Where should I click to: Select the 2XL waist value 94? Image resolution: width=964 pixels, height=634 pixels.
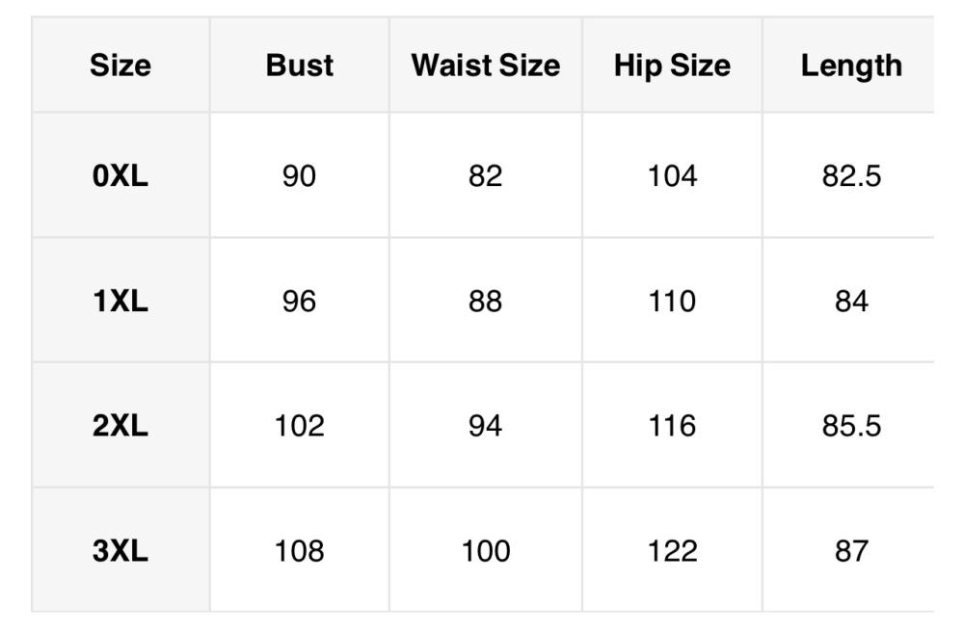486,425
